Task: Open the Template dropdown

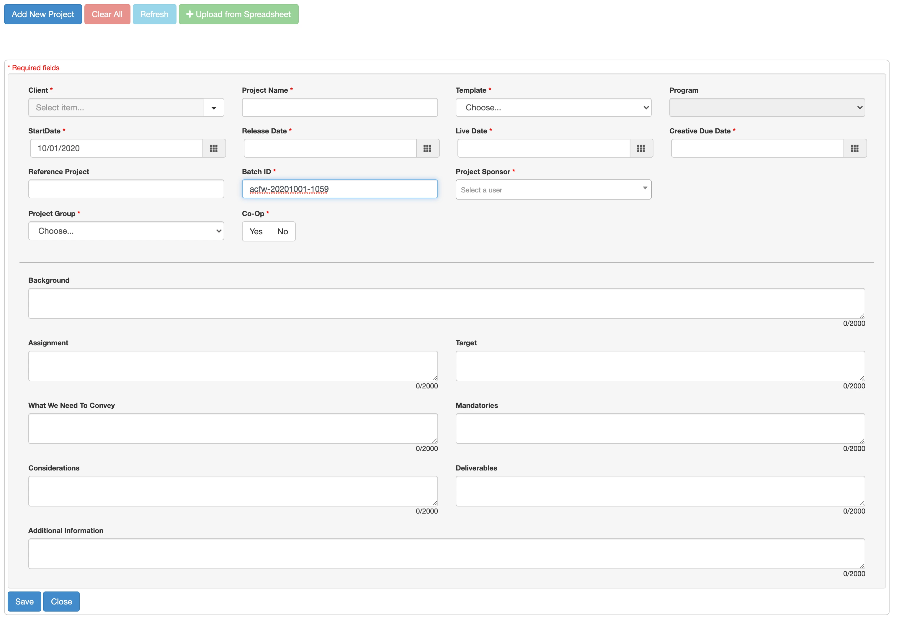Action: coord(553,108)
